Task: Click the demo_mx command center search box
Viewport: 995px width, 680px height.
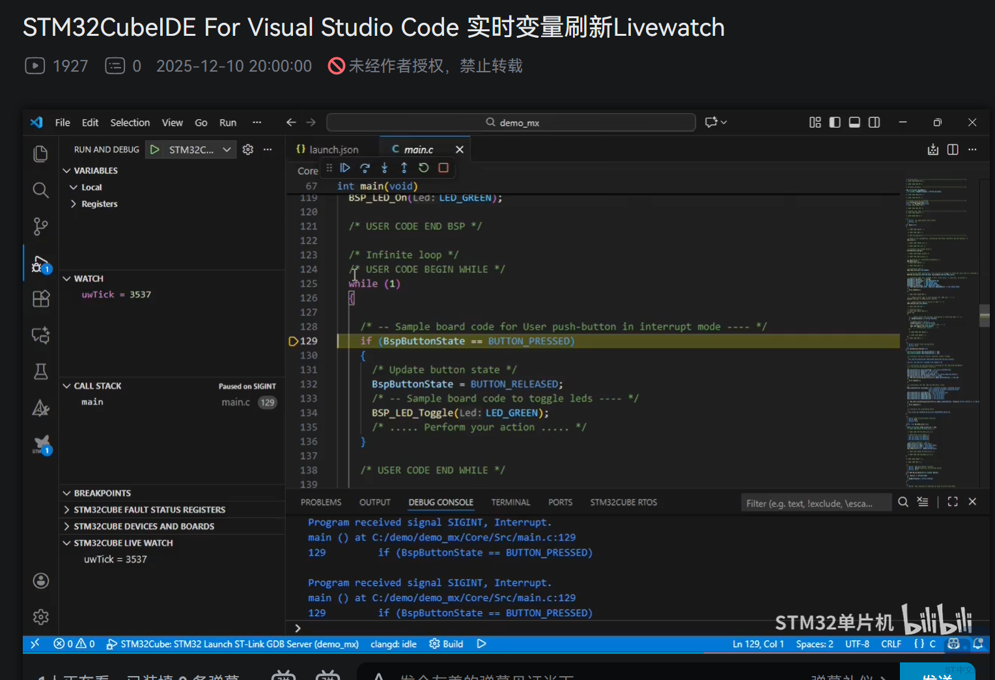Action: click(x=511, y=122)
